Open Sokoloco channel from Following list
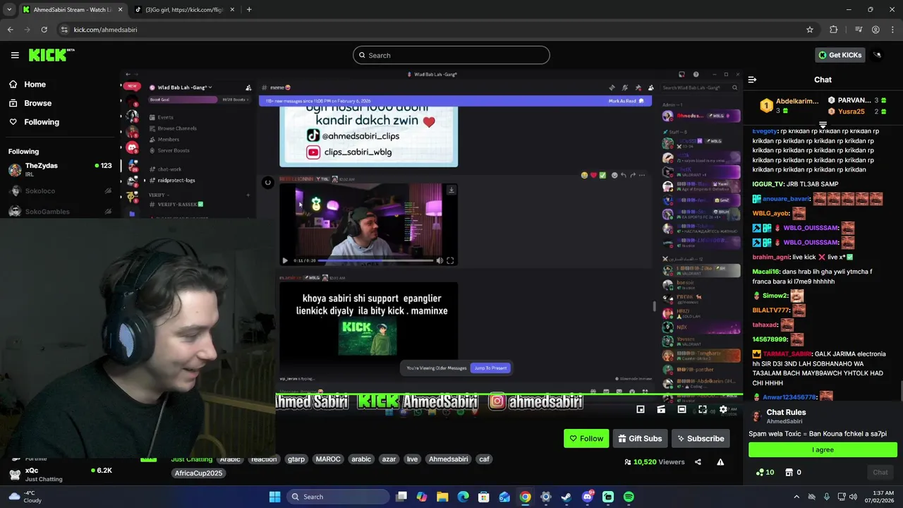Screen dimensions: 903x508 pyautogui.click(x=59, y=191)
